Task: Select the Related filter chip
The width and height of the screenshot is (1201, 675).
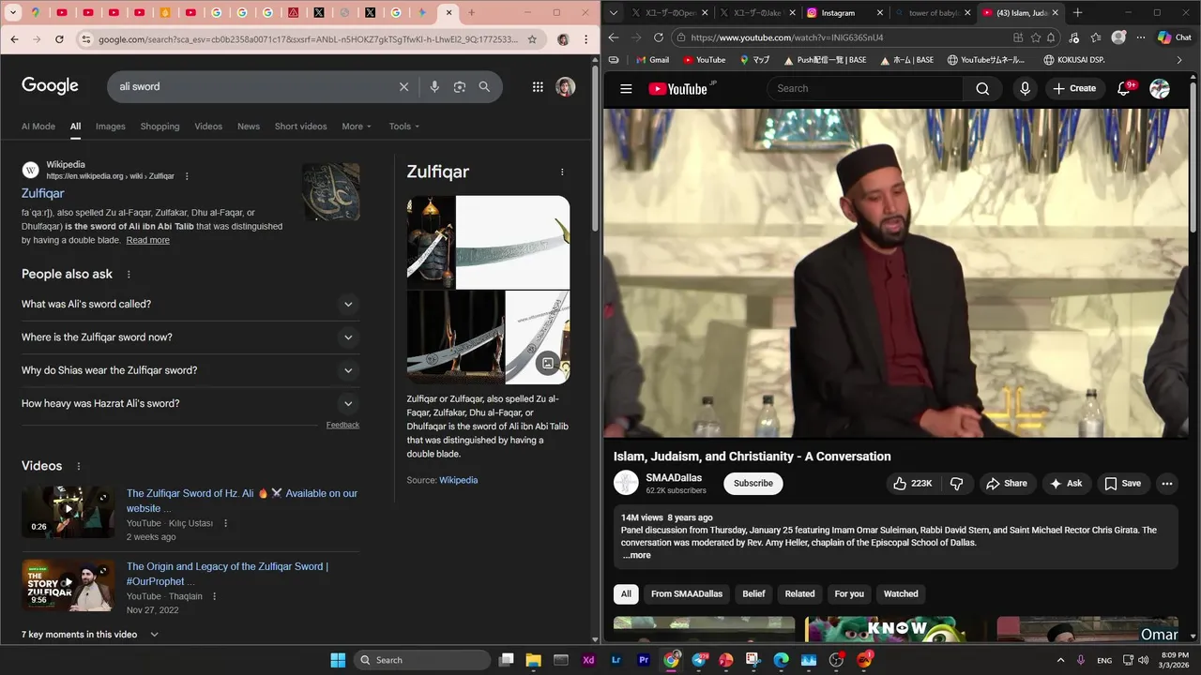Action: click(799, 594)
